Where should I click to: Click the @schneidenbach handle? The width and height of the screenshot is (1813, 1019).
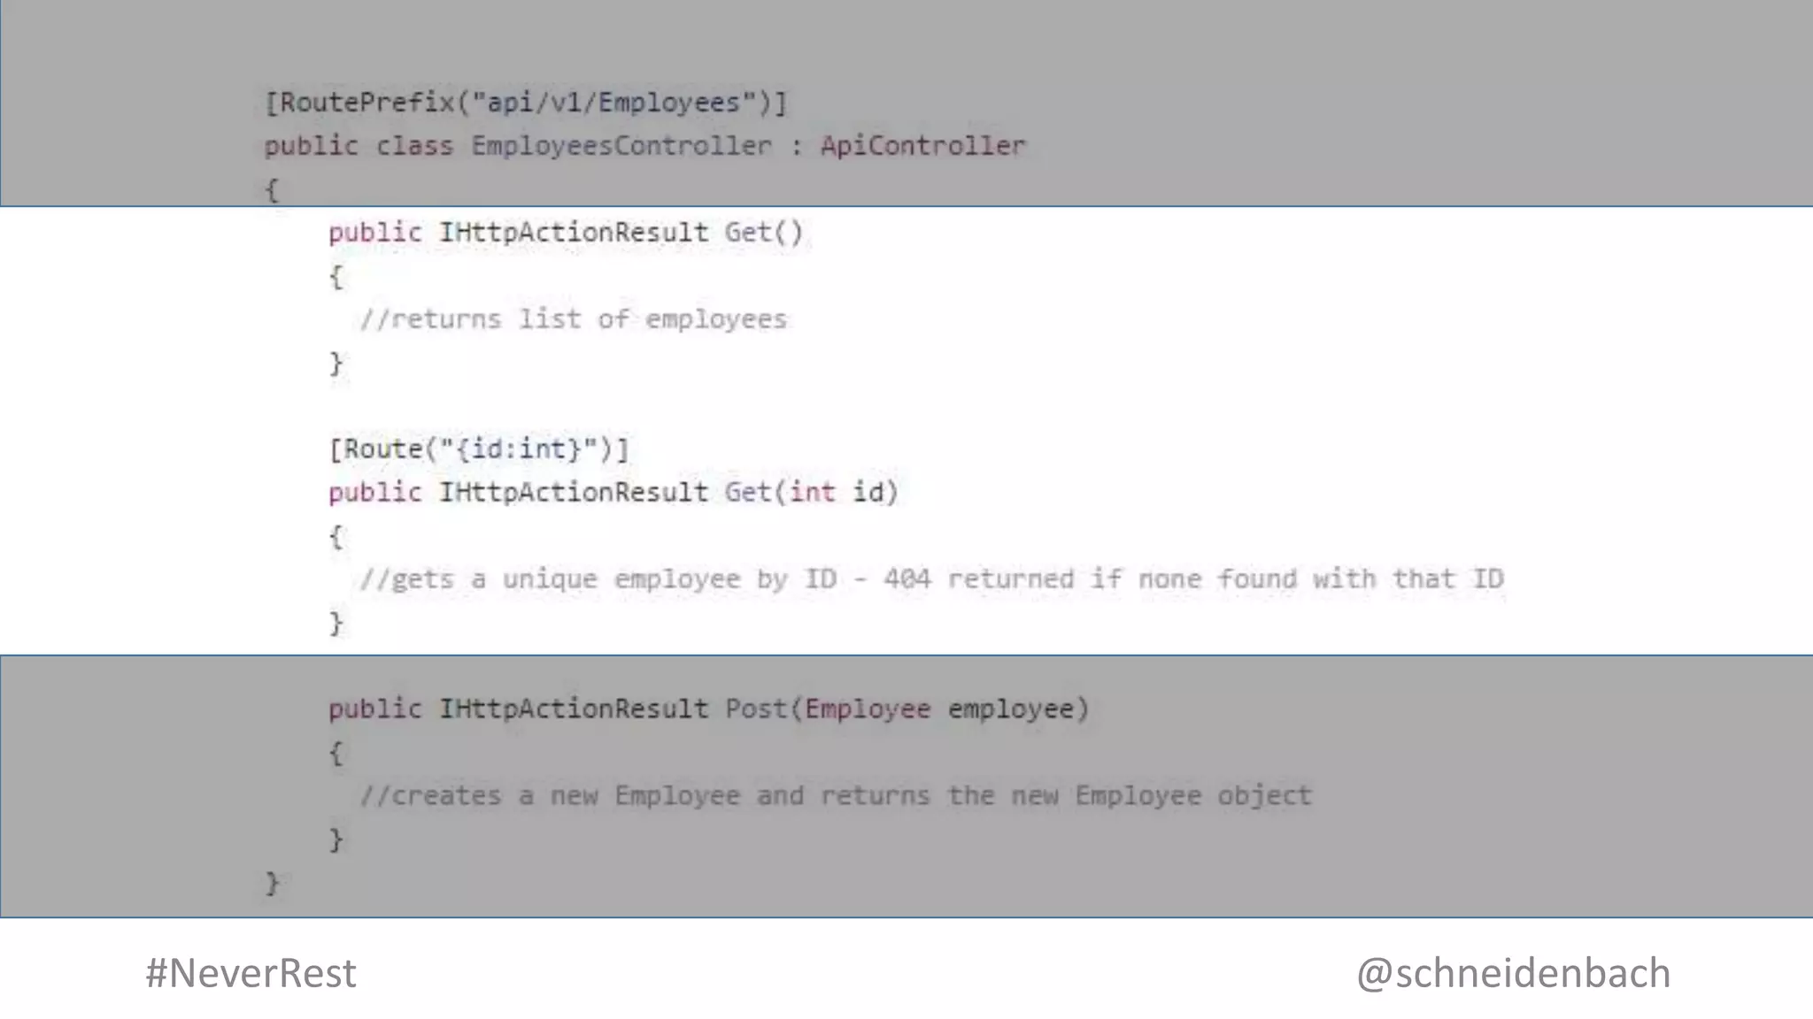(x=1513, y=973)
